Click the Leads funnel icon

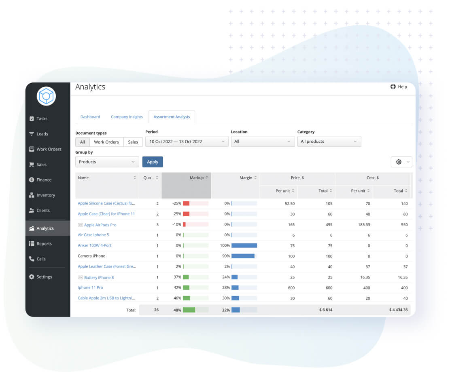[32, 134]
